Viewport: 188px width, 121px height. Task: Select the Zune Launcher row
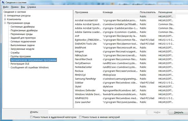tap(125, 102)
